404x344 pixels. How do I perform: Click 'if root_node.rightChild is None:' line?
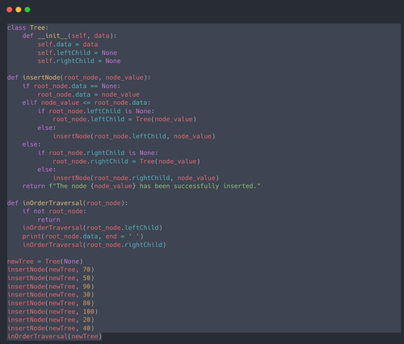(98, 153)
